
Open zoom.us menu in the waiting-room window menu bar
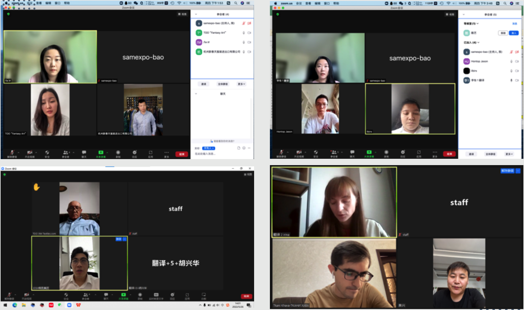click(286, 3)
